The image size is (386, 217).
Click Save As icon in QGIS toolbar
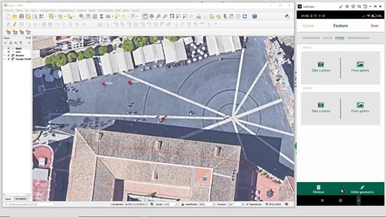28,16
